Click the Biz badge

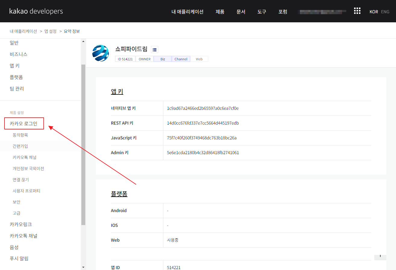click(163, 59)
